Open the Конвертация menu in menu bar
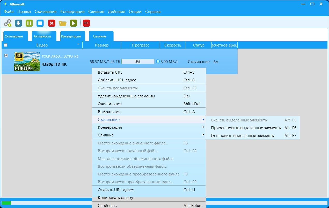Image resolution: width=329 pixels, height=208 pixels. pos(72,12)
